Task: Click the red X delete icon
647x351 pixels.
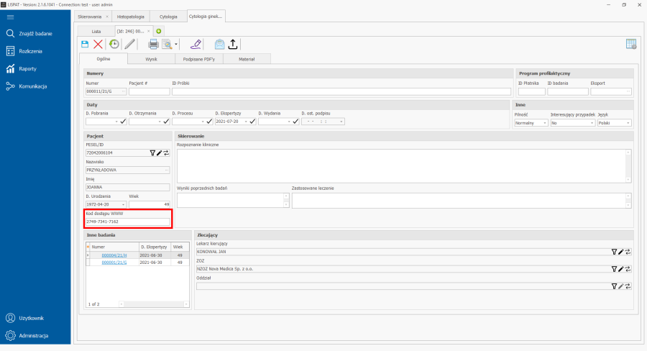Action: [x=98, y=44]
